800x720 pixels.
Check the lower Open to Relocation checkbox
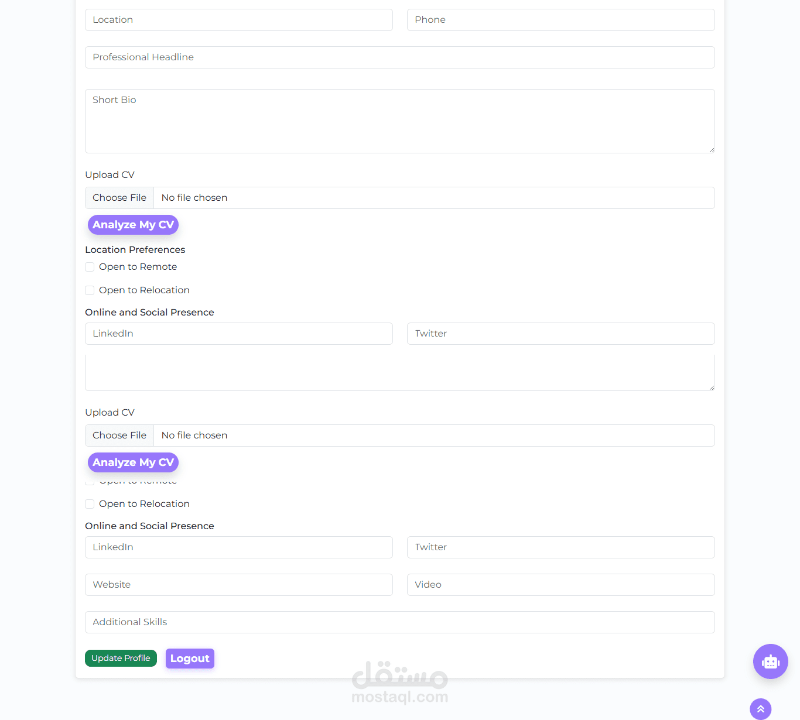point(90,504)
